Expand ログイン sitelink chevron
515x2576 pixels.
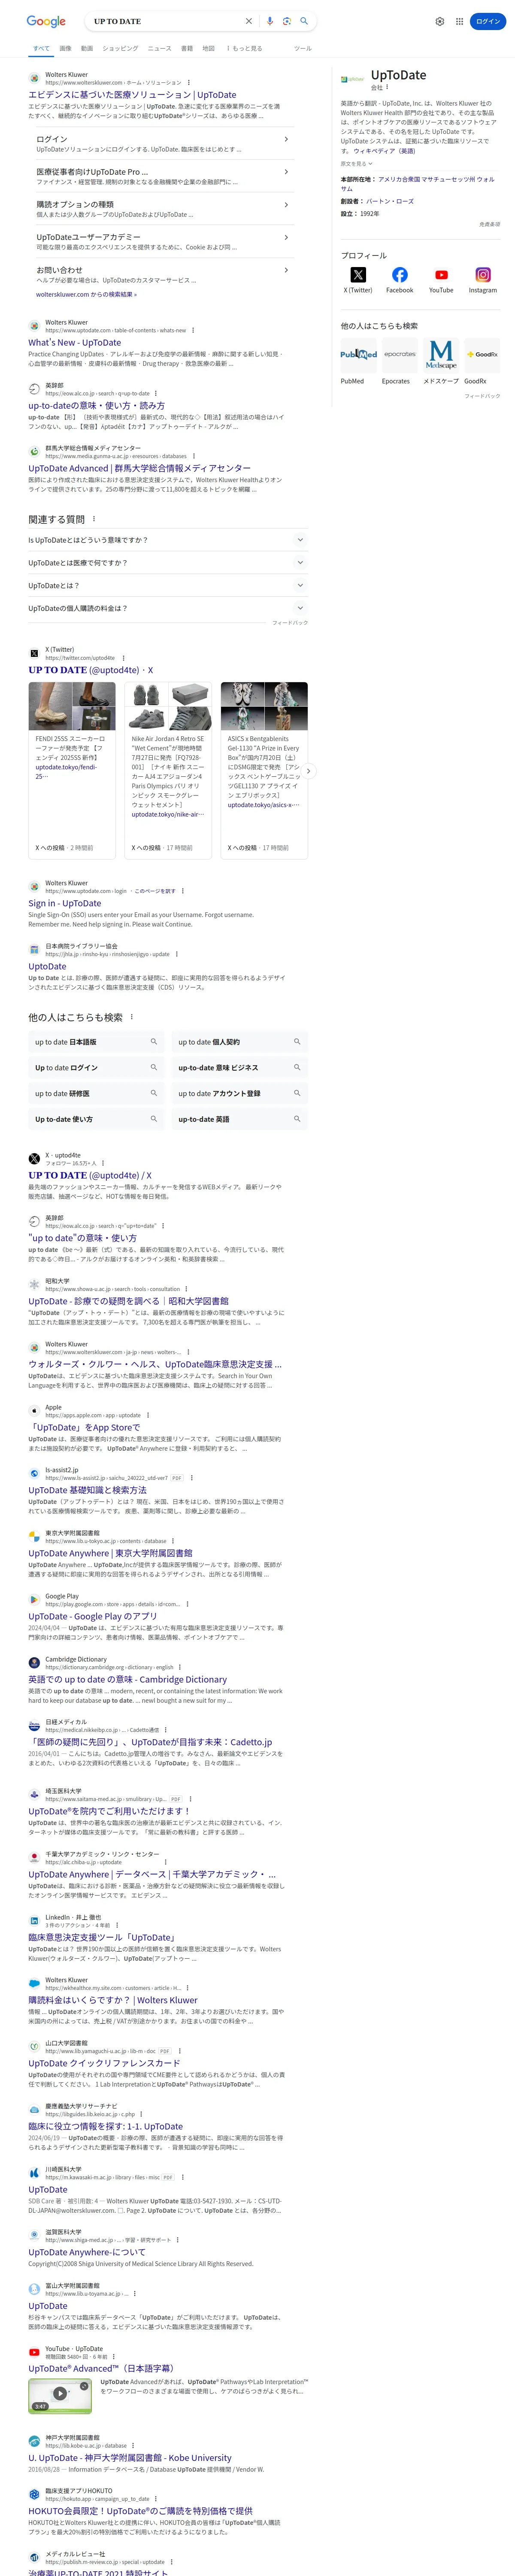point(286,139)
